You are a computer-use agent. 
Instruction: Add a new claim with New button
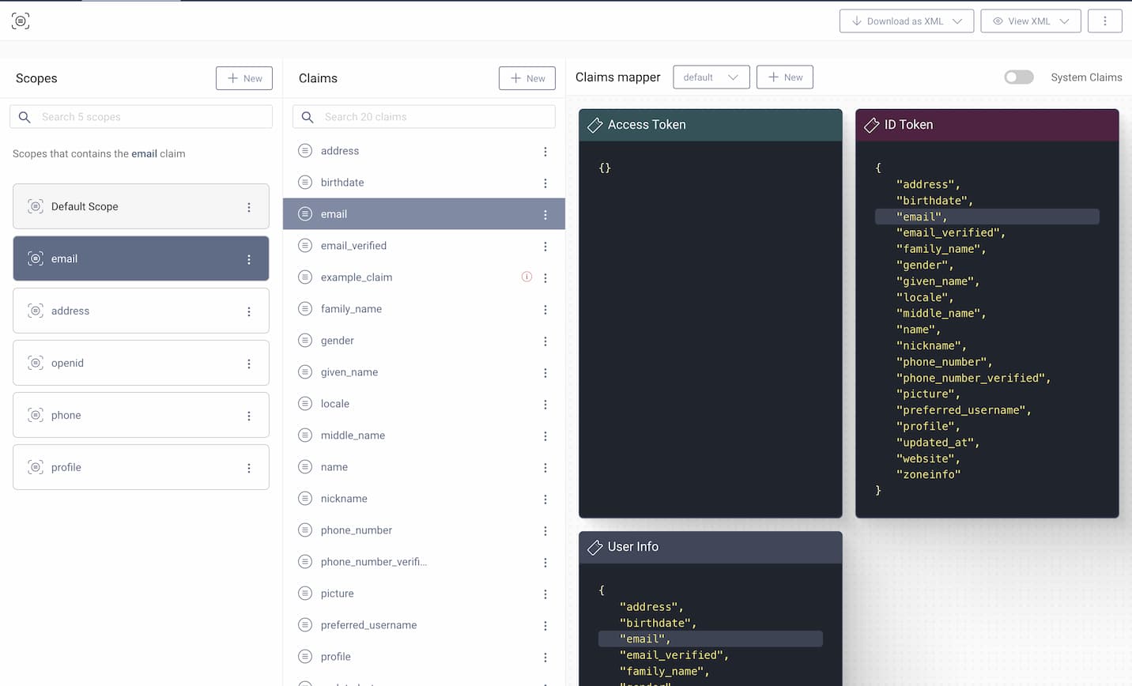click(527, 78)
